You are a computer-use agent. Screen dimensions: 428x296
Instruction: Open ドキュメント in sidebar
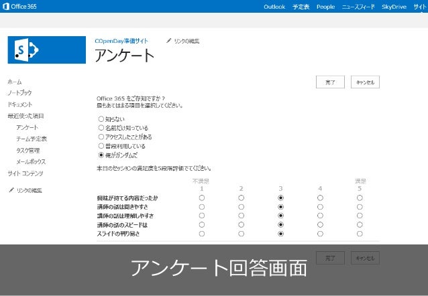point(20,104)
